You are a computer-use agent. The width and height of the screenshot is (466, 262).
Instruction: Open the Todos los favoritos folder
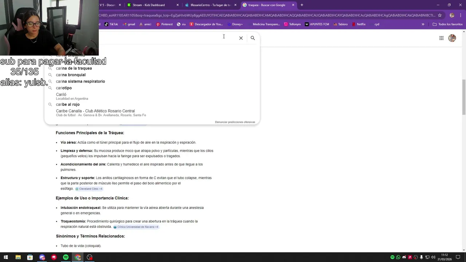pyautogui.click(x=447, y=24)
